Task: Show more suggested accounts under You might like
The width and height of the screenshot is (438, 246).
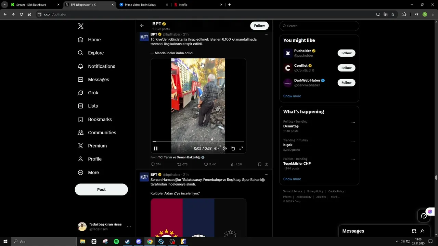Action: point(292,96)
